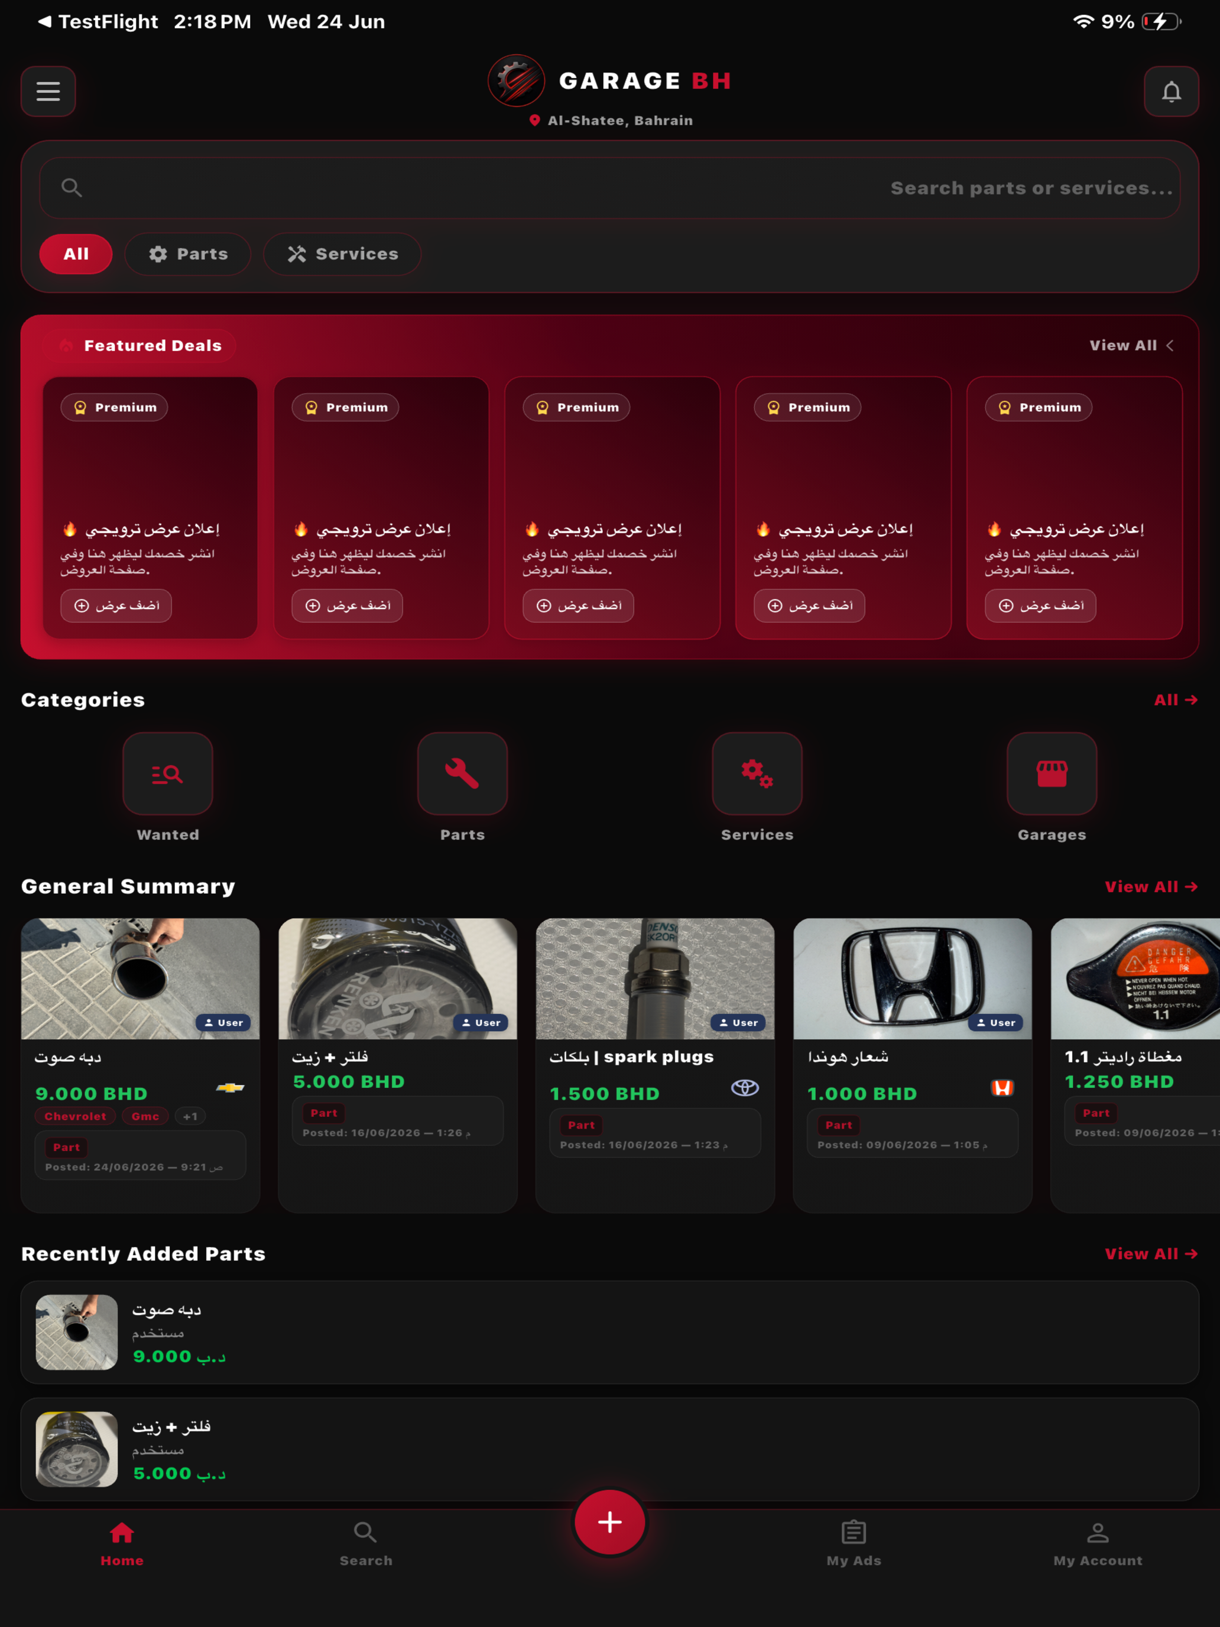Open the Garages store category icon
The image size is (1220, 1627).
pyautogui.click(x=1052, y=774)
